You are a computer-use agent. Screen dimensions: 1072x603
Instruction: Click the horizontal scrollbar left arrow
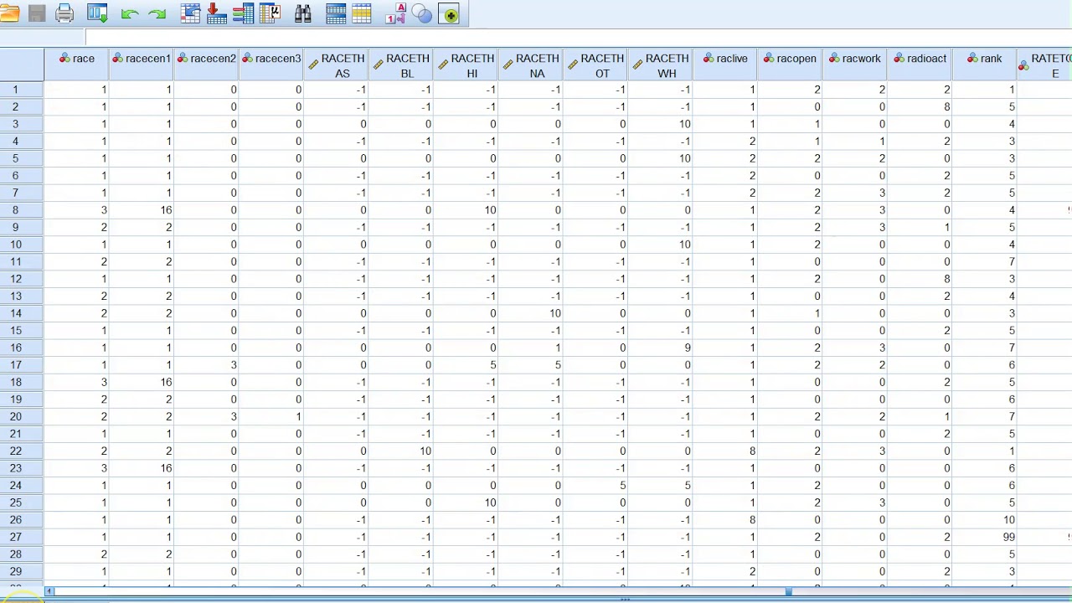[x=49, y=592]
